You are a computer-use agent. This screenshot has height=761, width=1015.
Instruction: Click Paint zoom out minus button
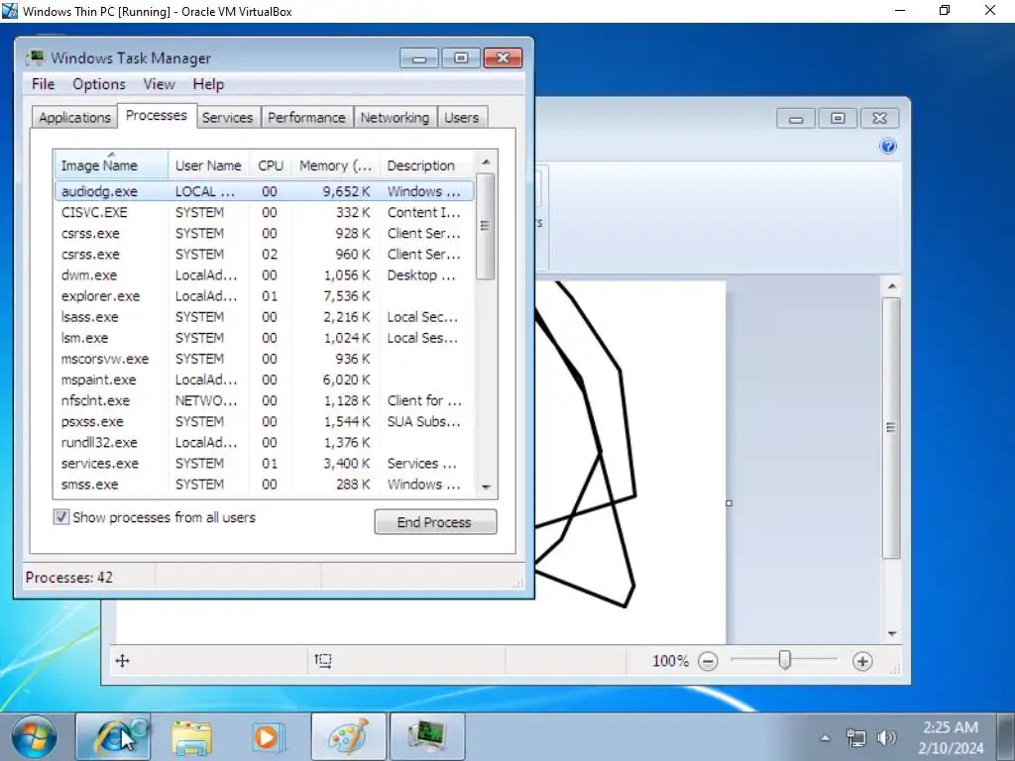coord(708,661)
